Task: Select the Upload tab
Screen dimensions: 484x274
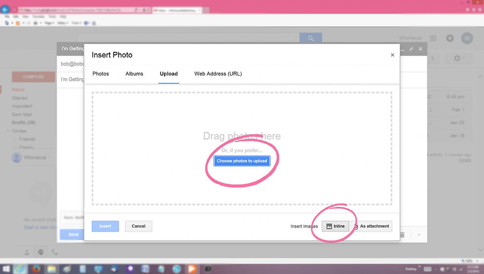Action: click(x=168, y=74)
